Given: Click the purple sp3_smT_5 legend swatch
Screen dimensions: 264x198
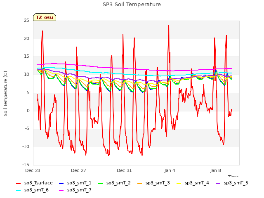Looking at the screenshot, I should pyautogui.click(x=218, y=183).
